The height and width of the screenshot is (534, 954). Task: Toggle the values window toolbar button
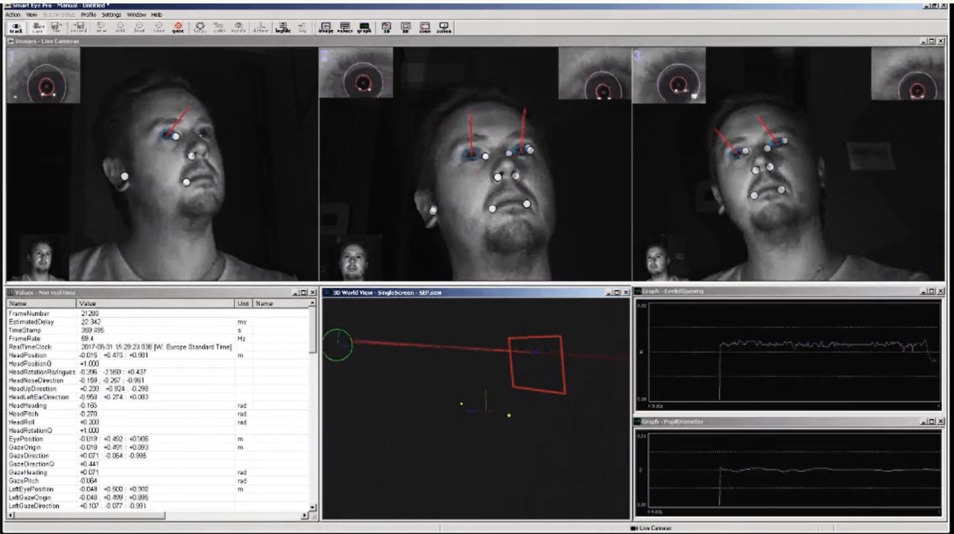[344, 28]
